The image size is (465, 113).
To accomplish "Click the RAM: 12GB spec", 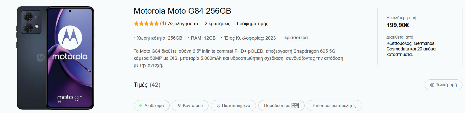I will coord(203,38).
